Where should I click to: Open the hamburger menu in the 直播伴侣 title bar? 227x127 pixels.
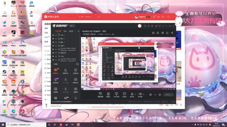[163, 26]
